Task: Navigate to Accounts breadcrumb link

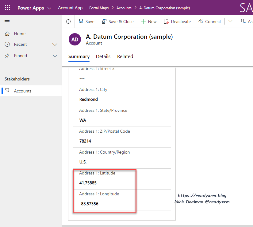Action: (x=124, y=8)
